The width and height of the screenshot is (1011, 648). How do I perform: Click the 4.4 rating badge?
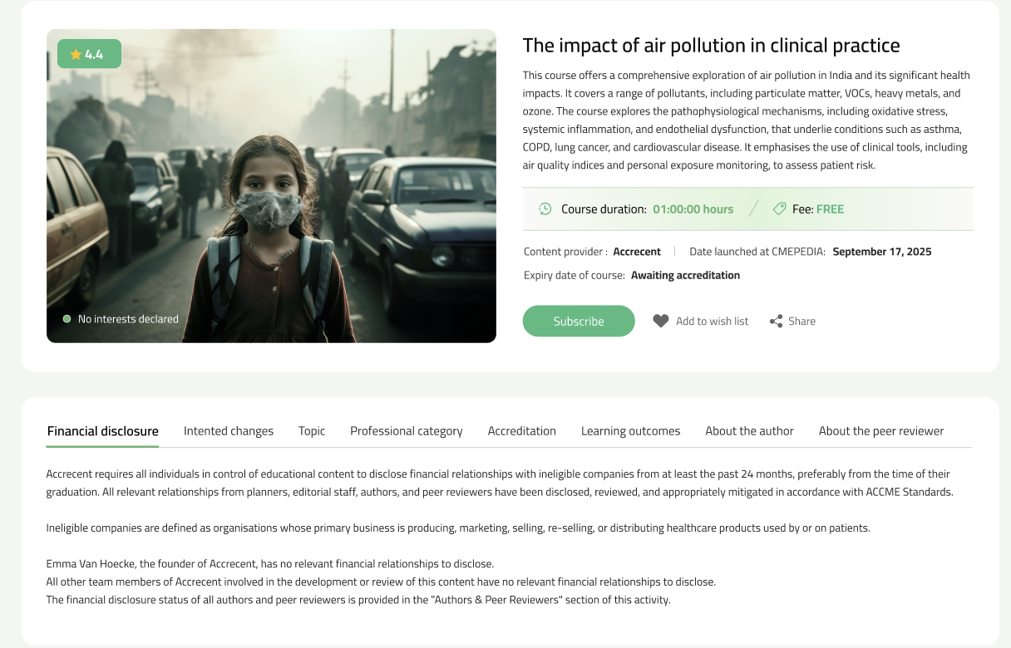pos(89,54)
